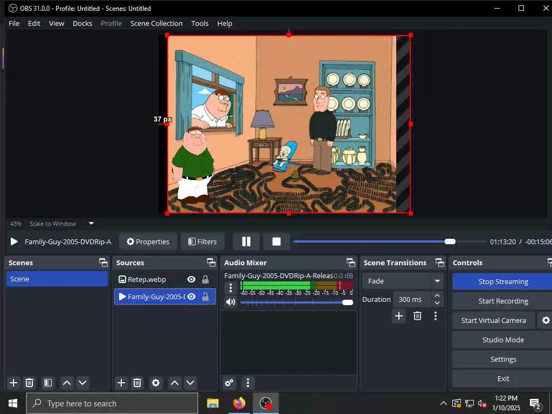The height and width of the screenshot is (414, 552).
Task: Open the Docks menu
Action: point(82,23)
